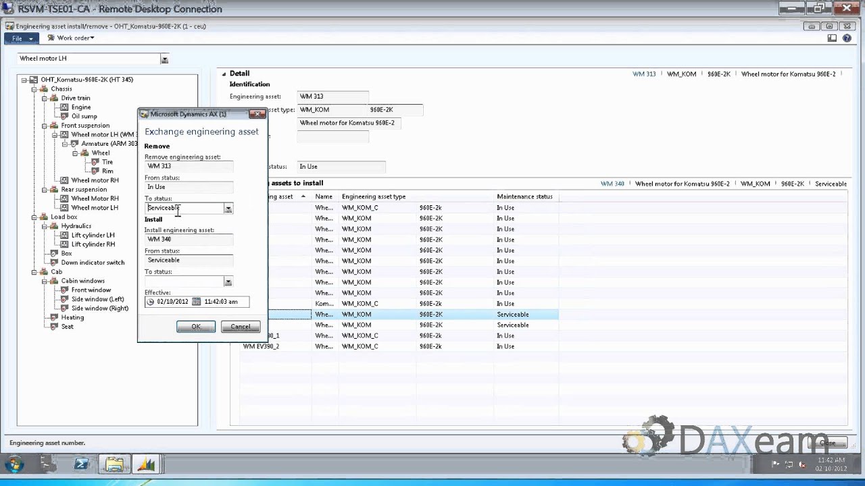Open the Remove To status dropdown
865x486 pixels.
(228, 209)
